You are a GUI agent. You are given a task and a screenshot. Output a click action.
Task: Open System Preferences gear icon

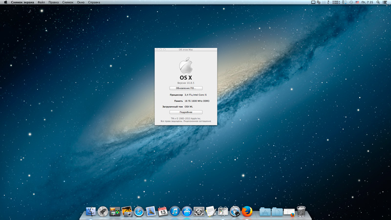pyautogui.click(x=199, y=212)
